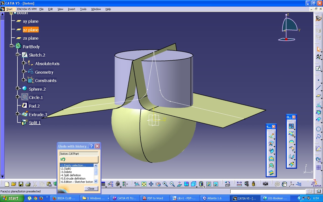Image resolution: width=323 pixels, height=202 pixels.
Task: Click the Isometric View cube icon
Action: click(193, 184)
